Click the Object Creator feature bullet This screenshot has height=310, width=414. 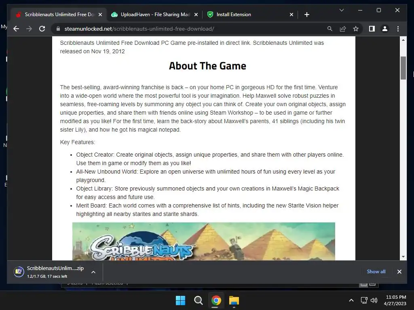pyautogui.click(x=210, y=159)
